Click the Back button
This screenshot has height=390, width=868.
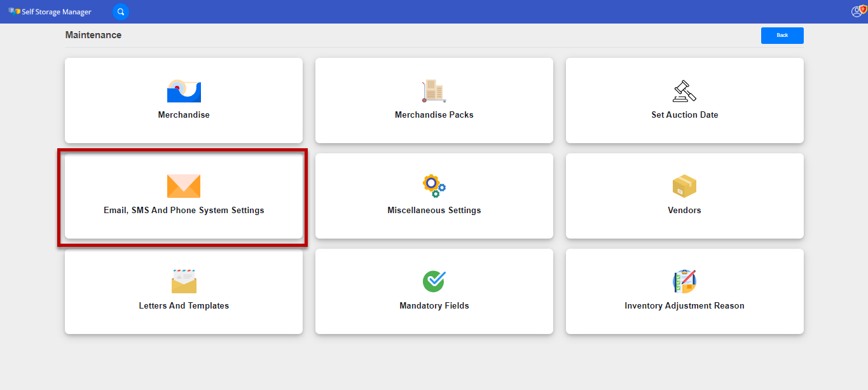pyautogui.click(x=782, y=36)
